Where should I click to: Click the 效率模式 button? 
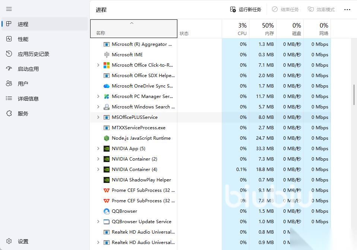[321, 10]
